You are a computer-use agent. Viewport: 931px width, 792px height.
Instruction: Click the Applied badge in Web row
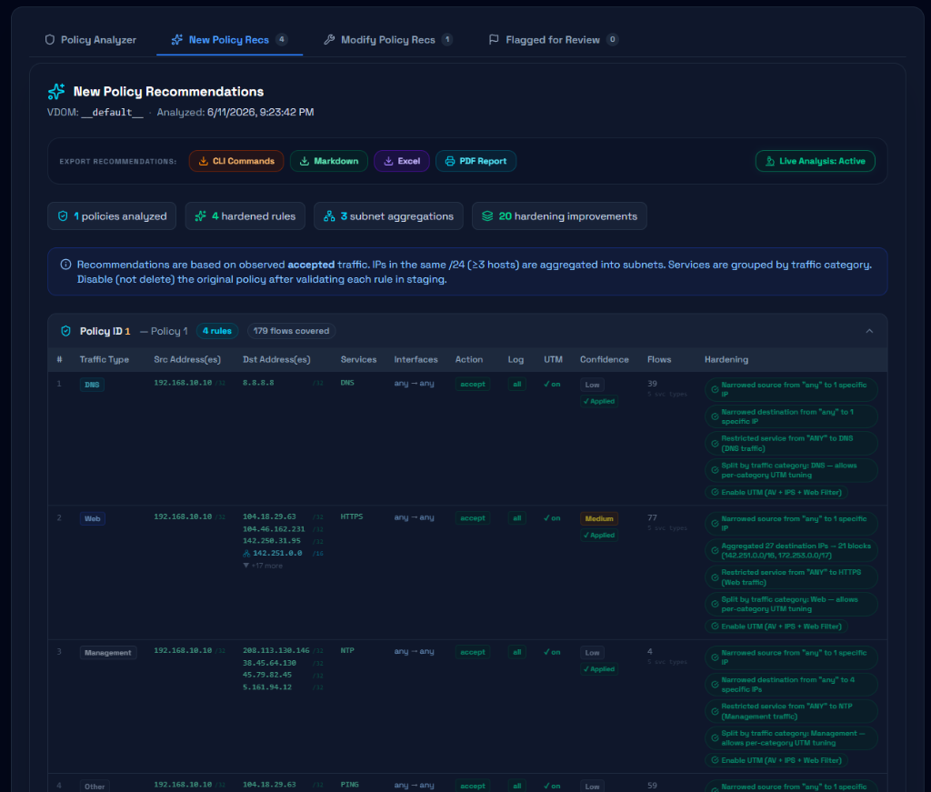[599, 536]
